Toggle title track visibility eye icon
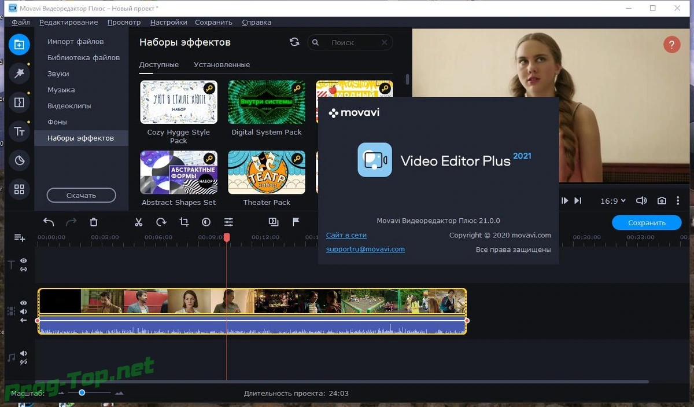 (24, 261)
